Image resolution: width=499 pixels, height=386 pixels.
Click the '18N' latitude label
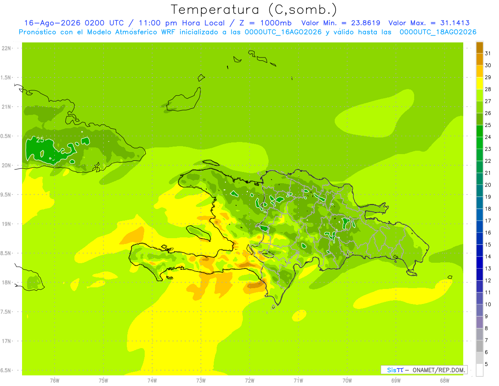coord(7,283)
